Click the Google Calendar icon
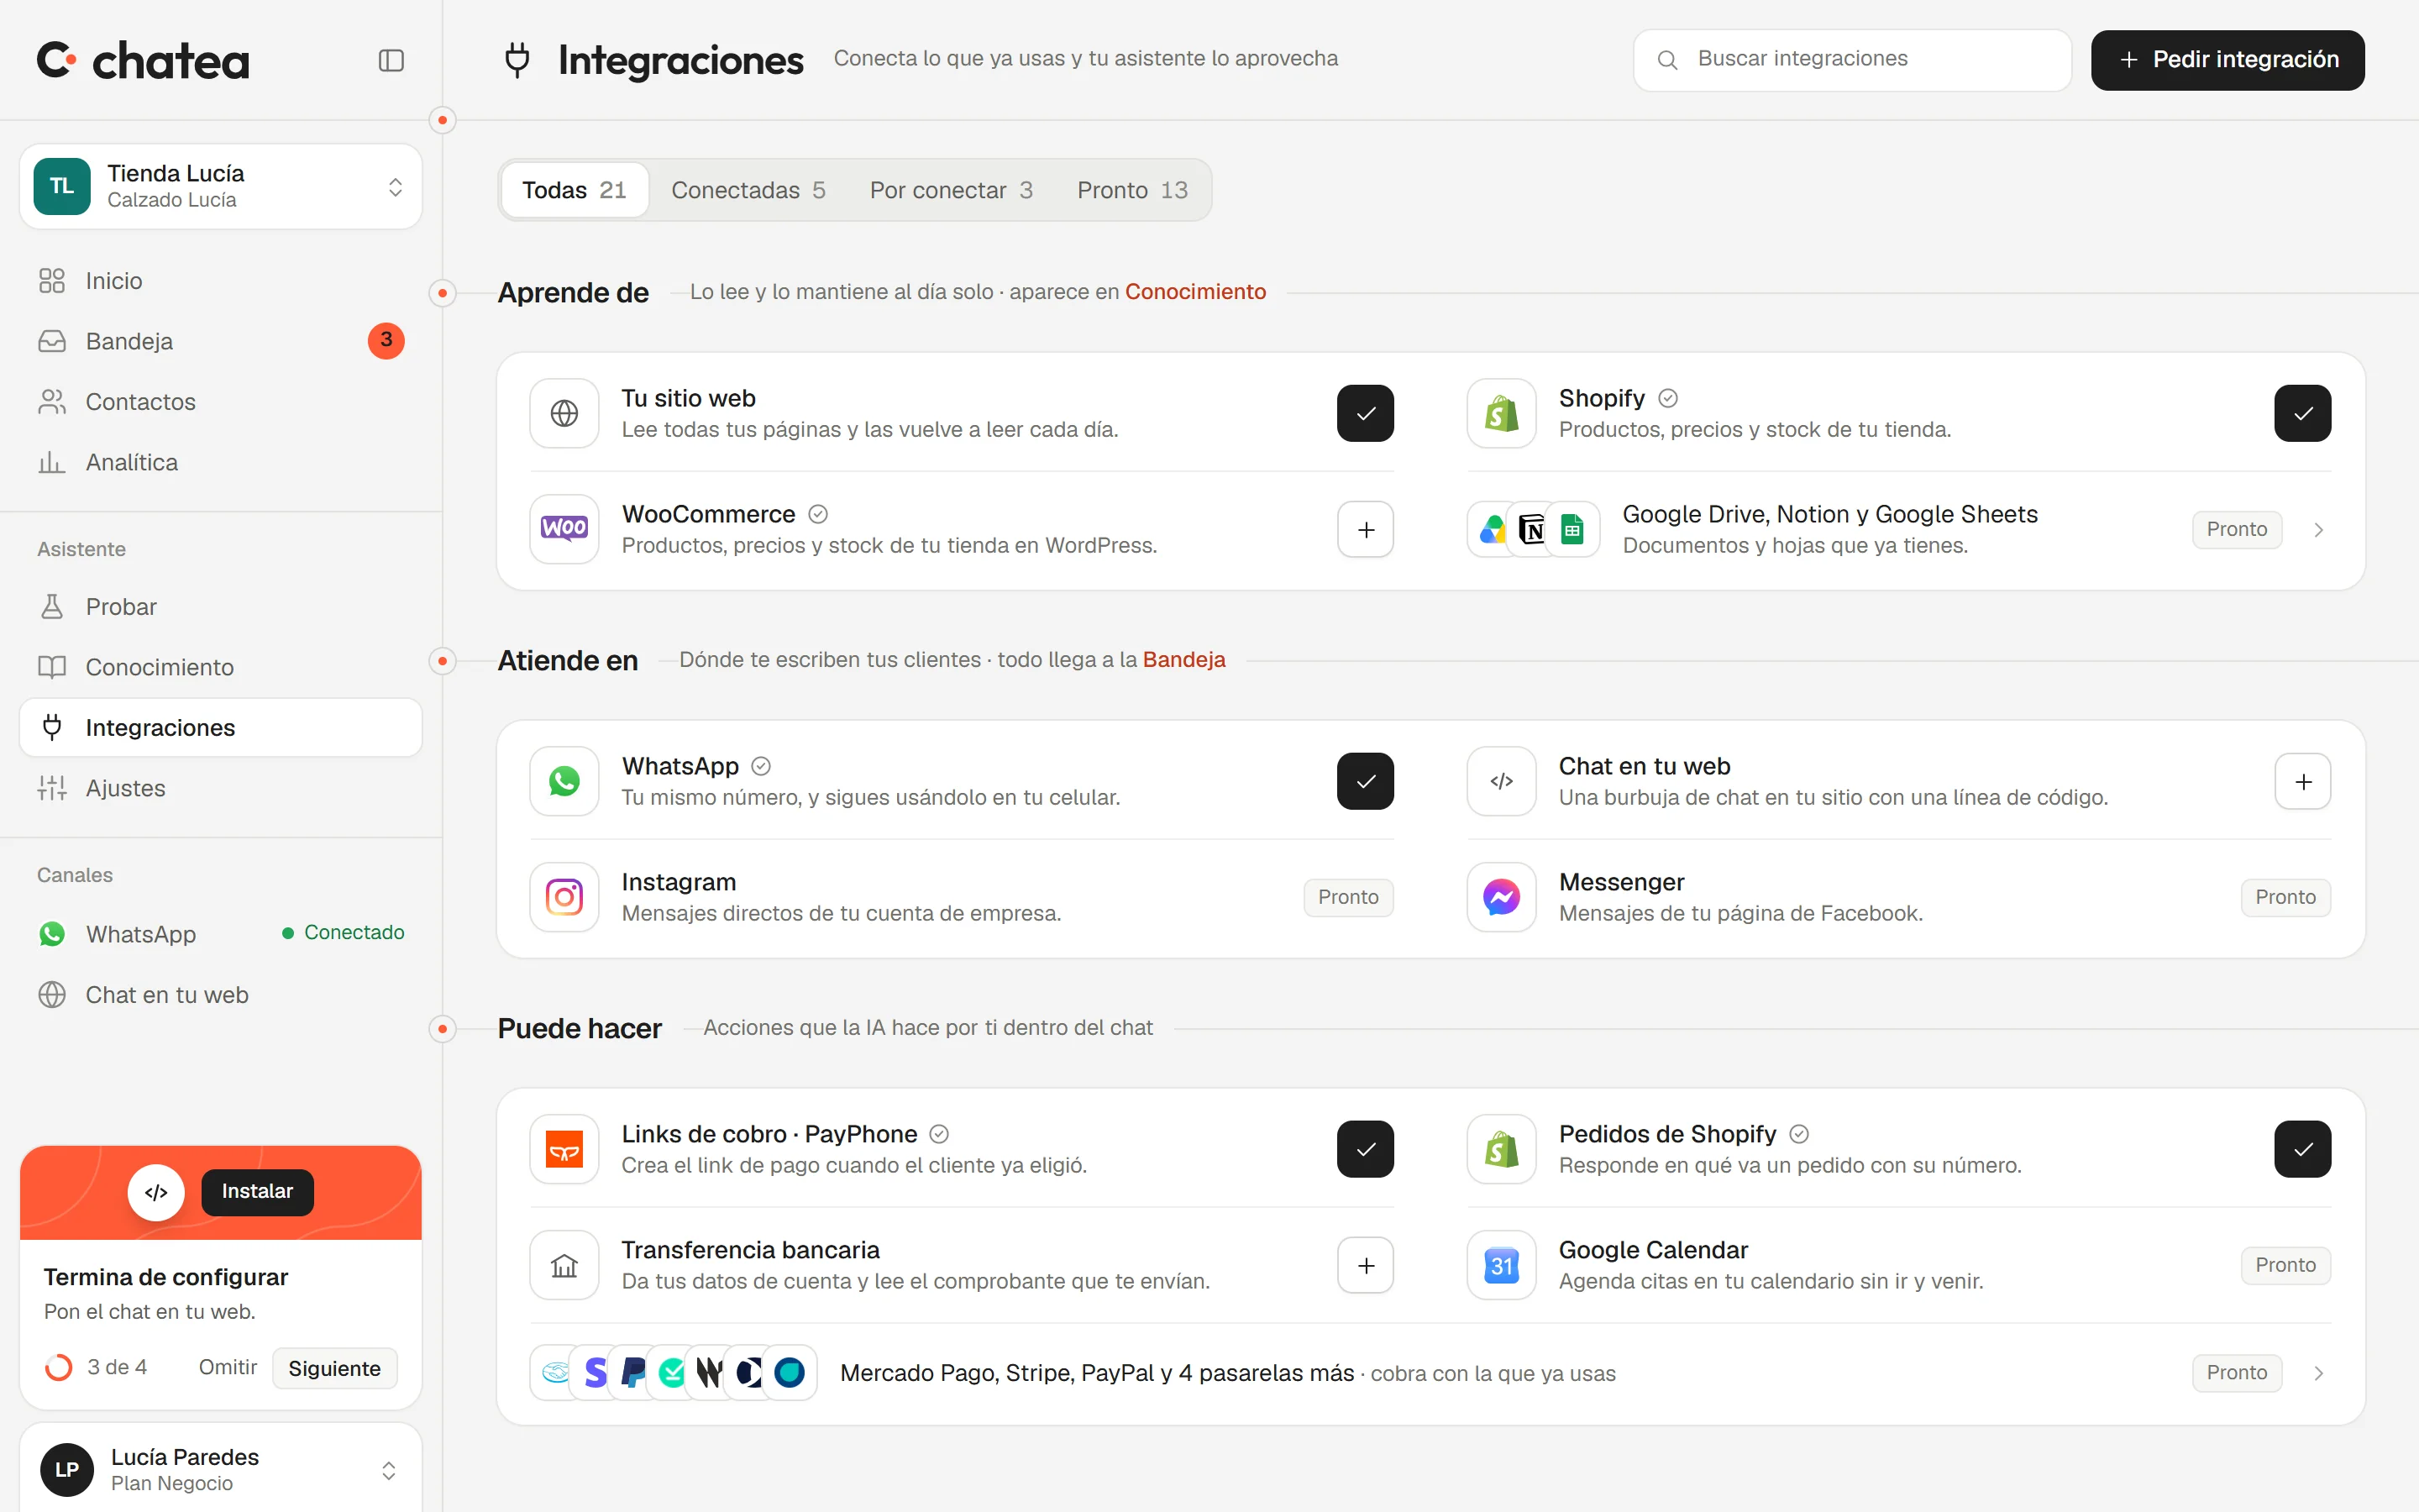The image size is (2419, 1512). (x=1502, y=1265)
